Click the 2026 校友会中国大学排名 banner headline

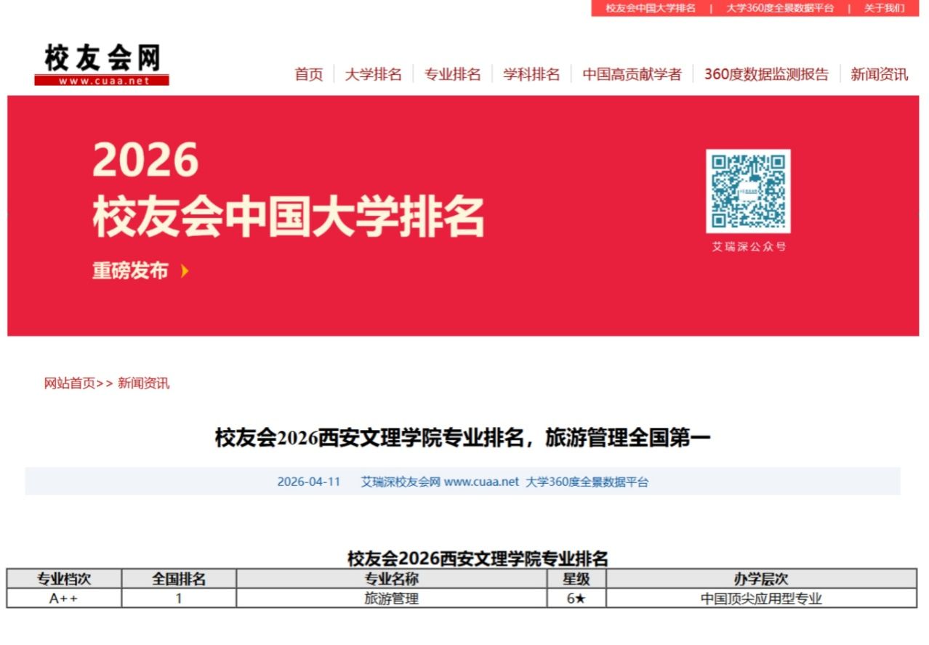pyautogui.click(x=288, y=190)
